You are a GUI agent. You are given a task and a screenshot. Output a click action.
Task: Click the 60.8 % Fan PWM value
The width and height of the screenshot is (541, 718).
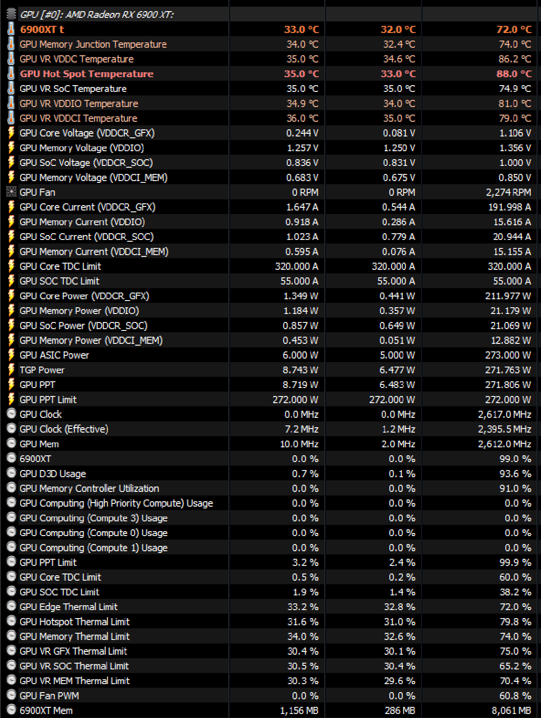[x=515, y=696]
